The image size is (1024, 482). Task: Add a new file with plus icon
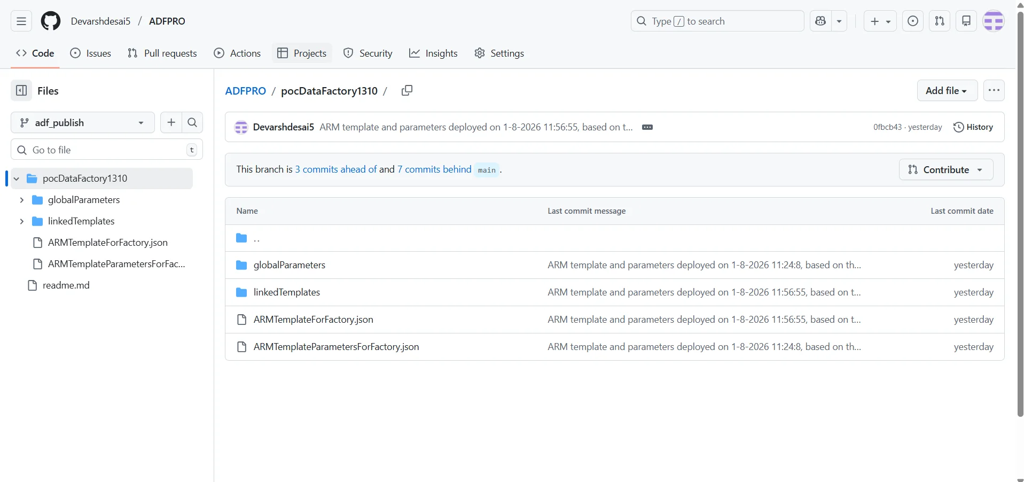171,123
